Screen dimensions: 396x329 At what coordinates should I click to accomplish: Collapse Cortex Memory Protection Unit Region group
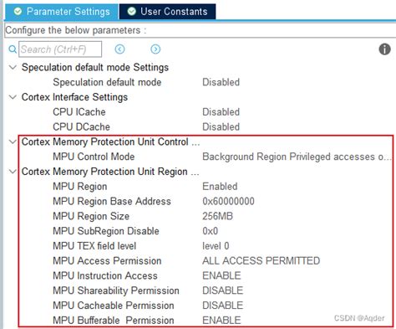click(13, 172)
